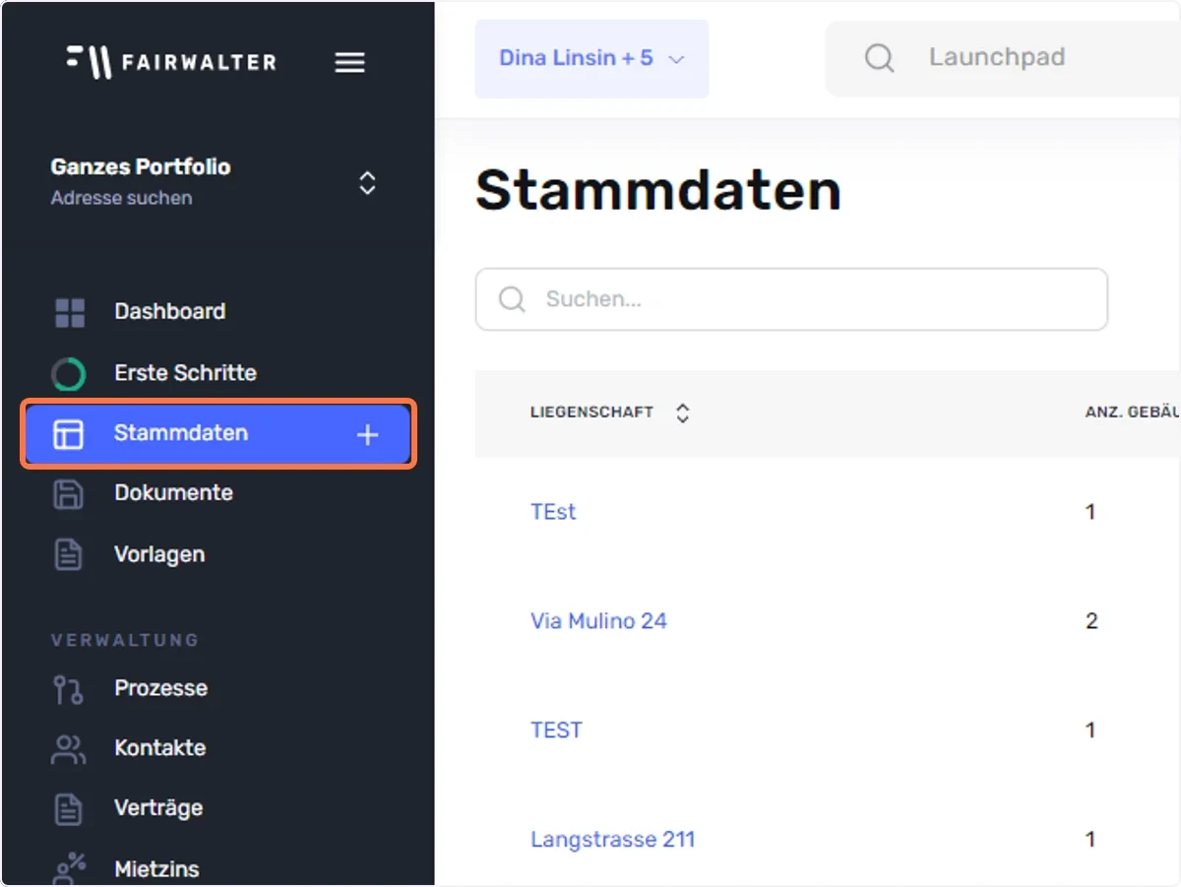The width and height of the screenshot is (1181, 887).
Task: Click the ANZ. GEBÄU column header
Action: coord(1132,413)
